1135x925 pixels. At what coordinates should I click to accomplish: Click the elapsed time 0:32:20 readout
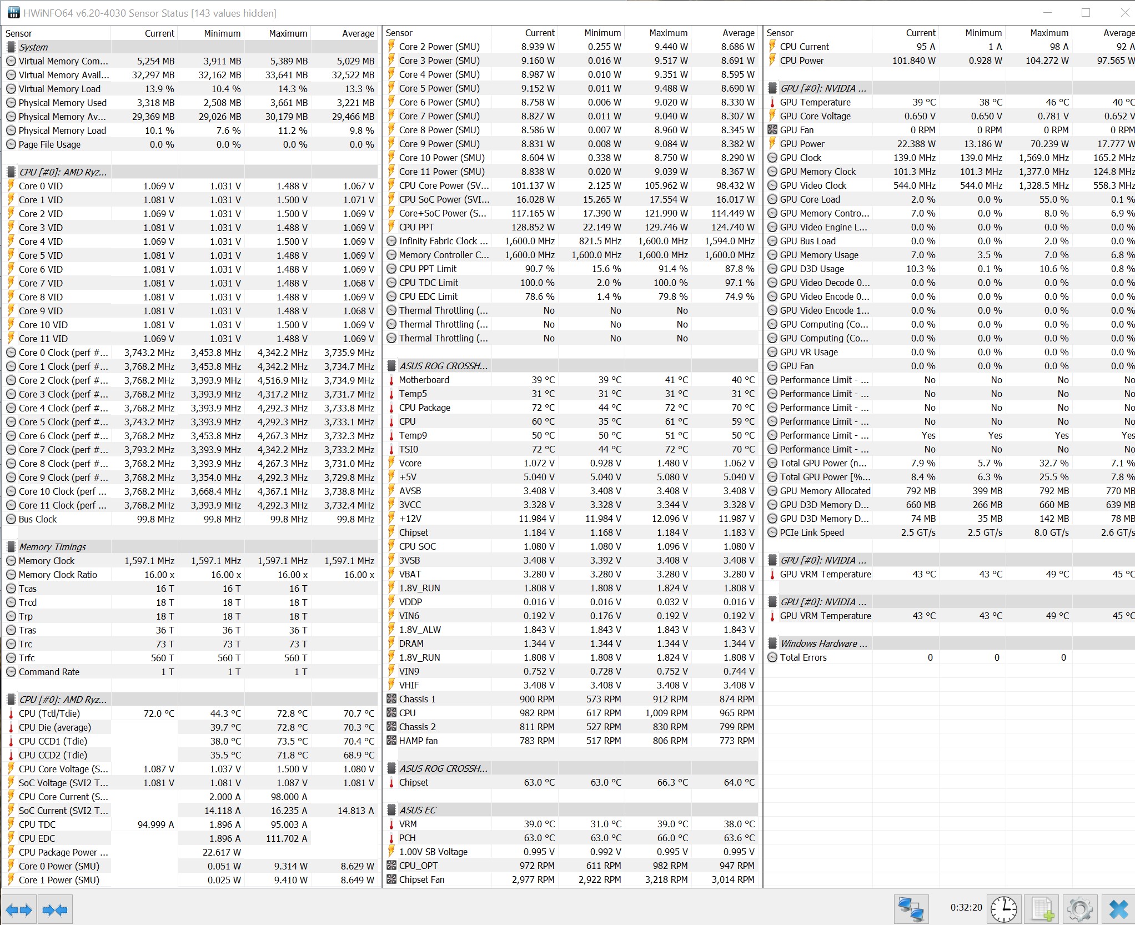[966, 907]
